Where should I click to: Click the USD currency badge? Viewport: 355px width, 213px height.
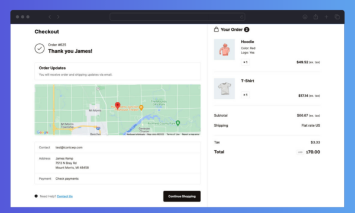coord(300,152)
